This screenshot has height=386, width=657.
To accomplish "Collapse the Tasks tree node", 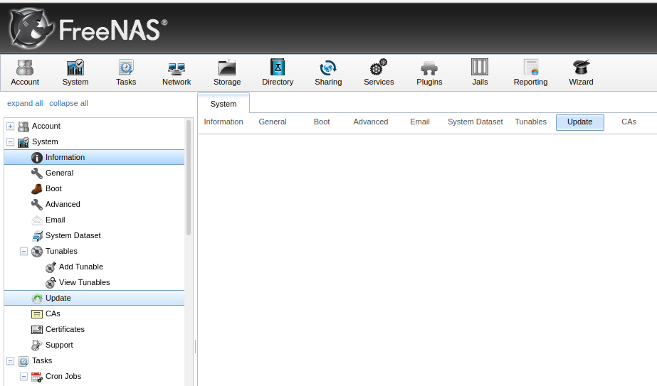I will 11,360.
